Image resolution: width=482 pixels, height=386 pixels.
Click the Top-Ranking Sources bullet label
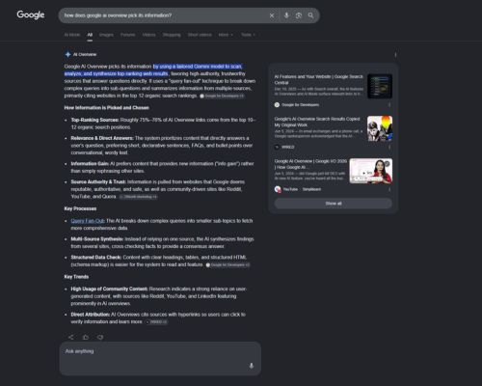(94, 120)
